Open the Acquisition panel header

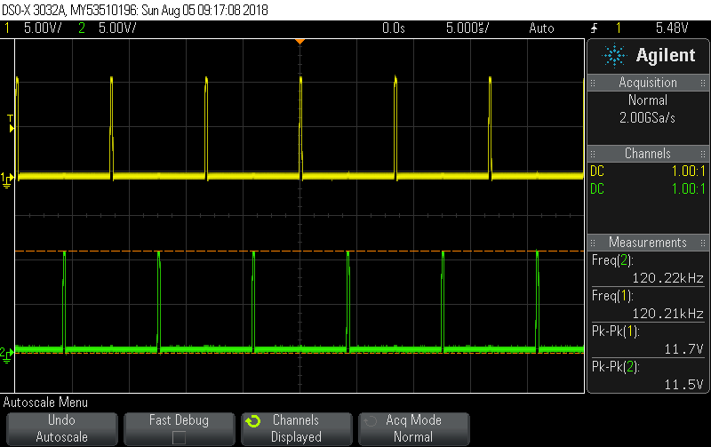648,83
